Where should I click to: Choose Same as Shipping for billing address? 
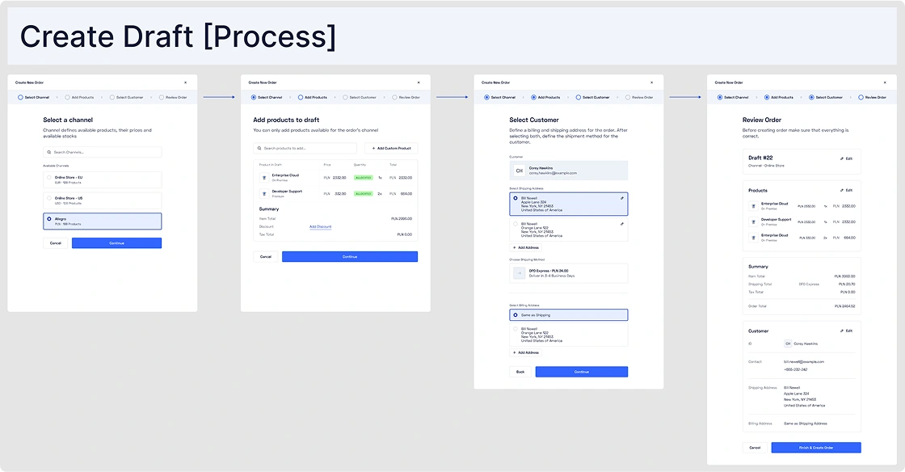coord(568,315)
